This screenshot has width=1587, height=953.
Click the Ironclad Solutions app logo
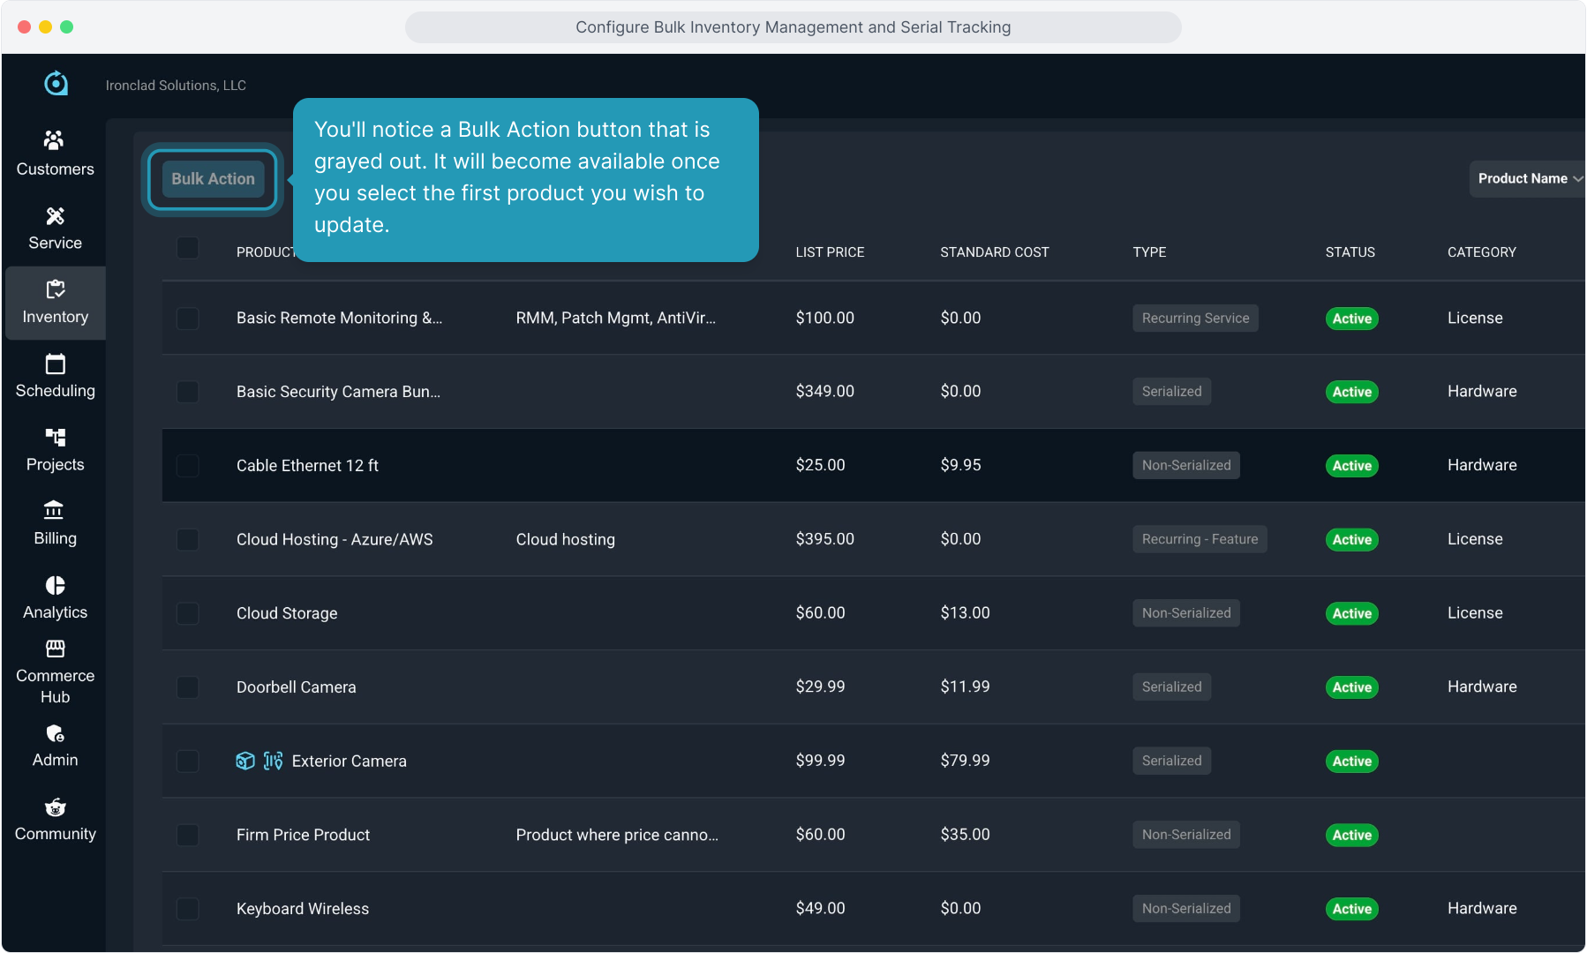[x=56, y=84]
